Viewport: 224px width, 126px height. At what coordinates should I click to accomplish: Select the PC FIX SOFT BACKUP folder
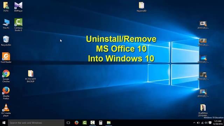click(x=30, y=76)
